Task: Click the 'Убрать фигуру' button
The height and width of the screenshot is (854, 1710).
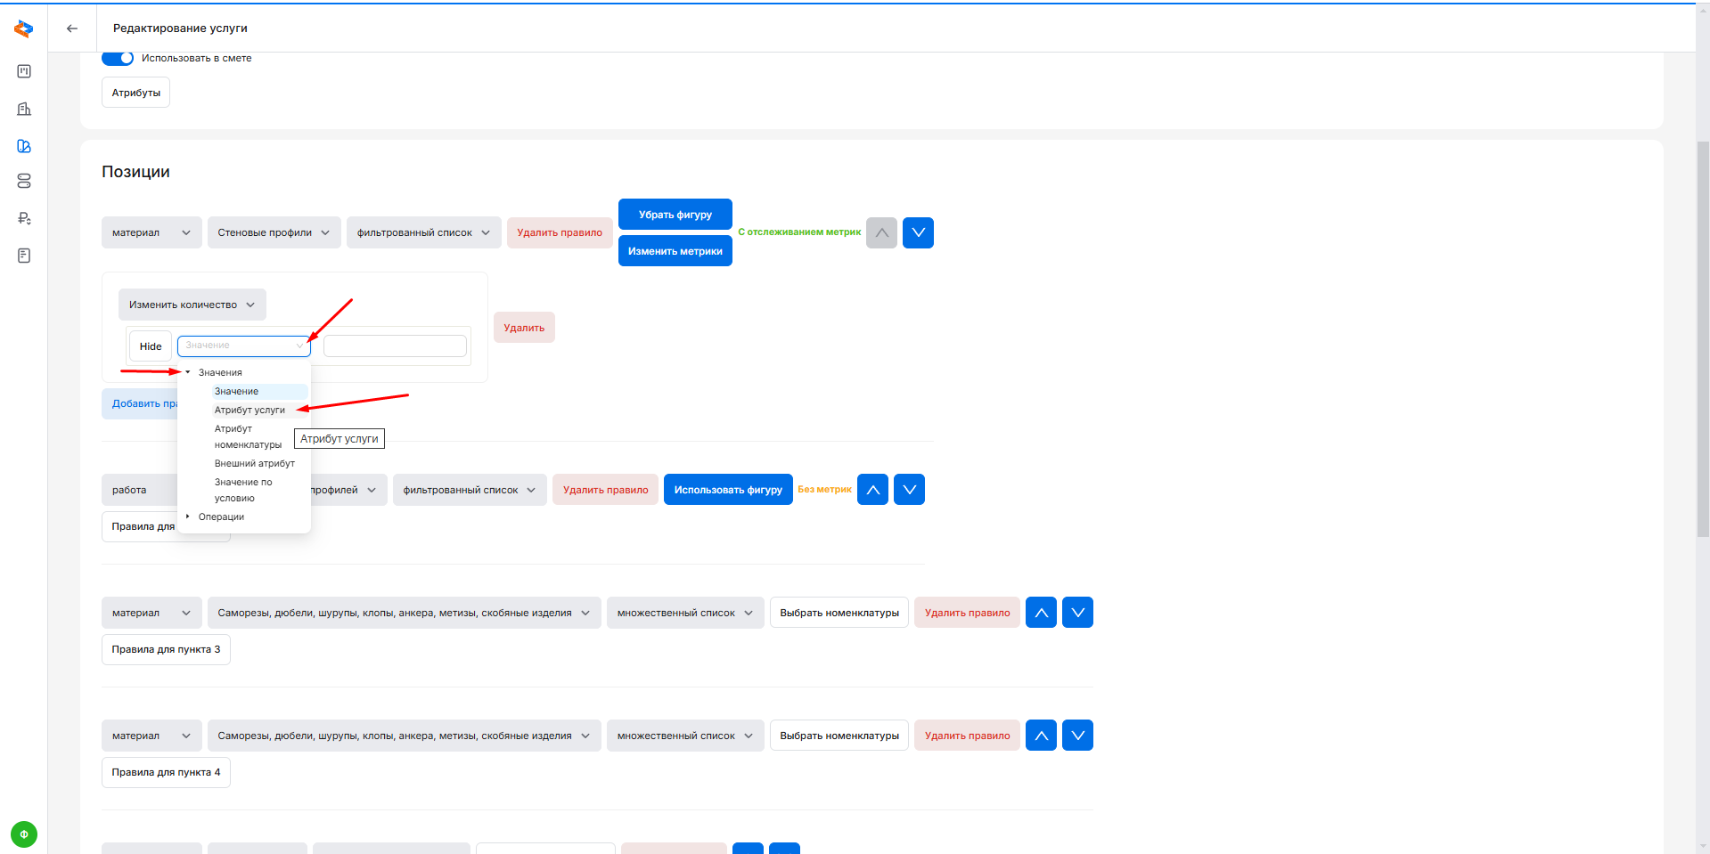Action: point(675,215)
